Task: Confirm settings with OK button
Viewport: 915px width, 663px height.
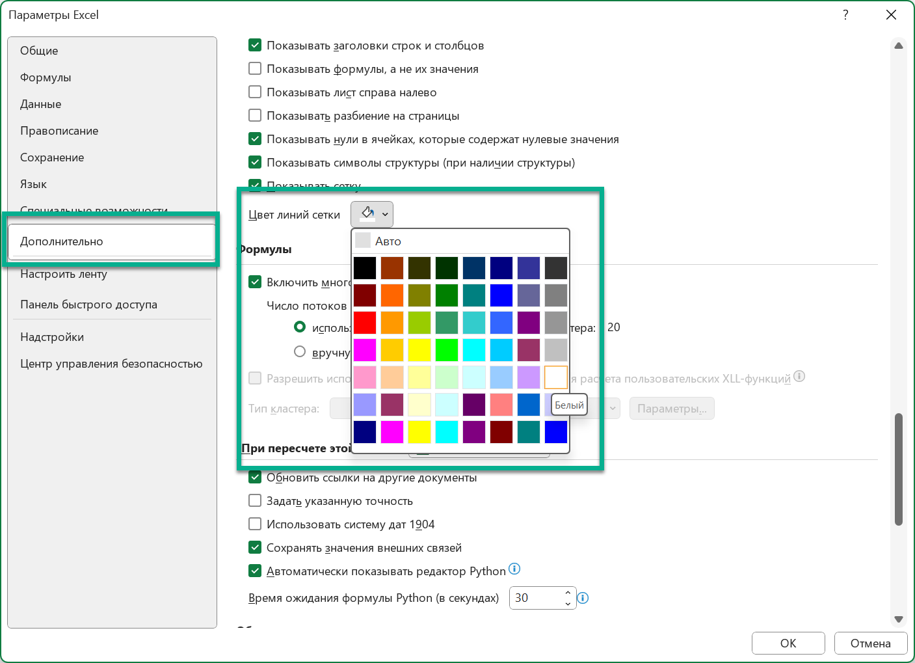Action: (x=788, y=643)
